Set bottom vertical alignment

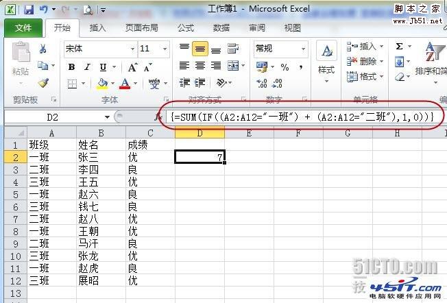point(216,49)
